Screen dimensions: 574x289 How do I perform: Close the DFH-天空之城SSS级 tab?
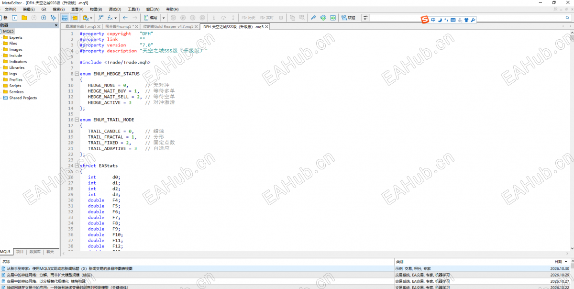267,27
